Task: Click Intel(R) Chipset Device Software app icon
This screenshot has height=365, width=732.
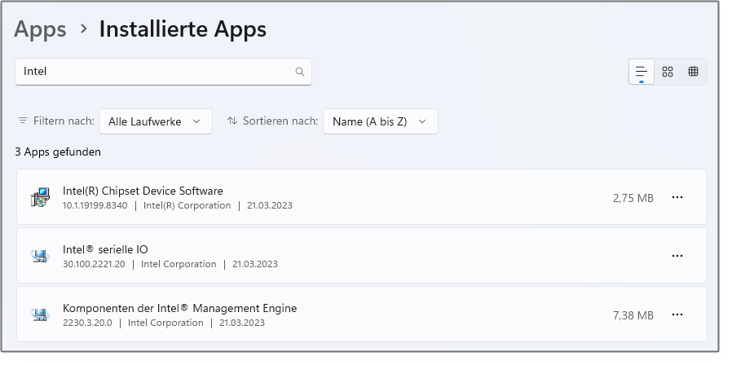Action: coord(40,197)
